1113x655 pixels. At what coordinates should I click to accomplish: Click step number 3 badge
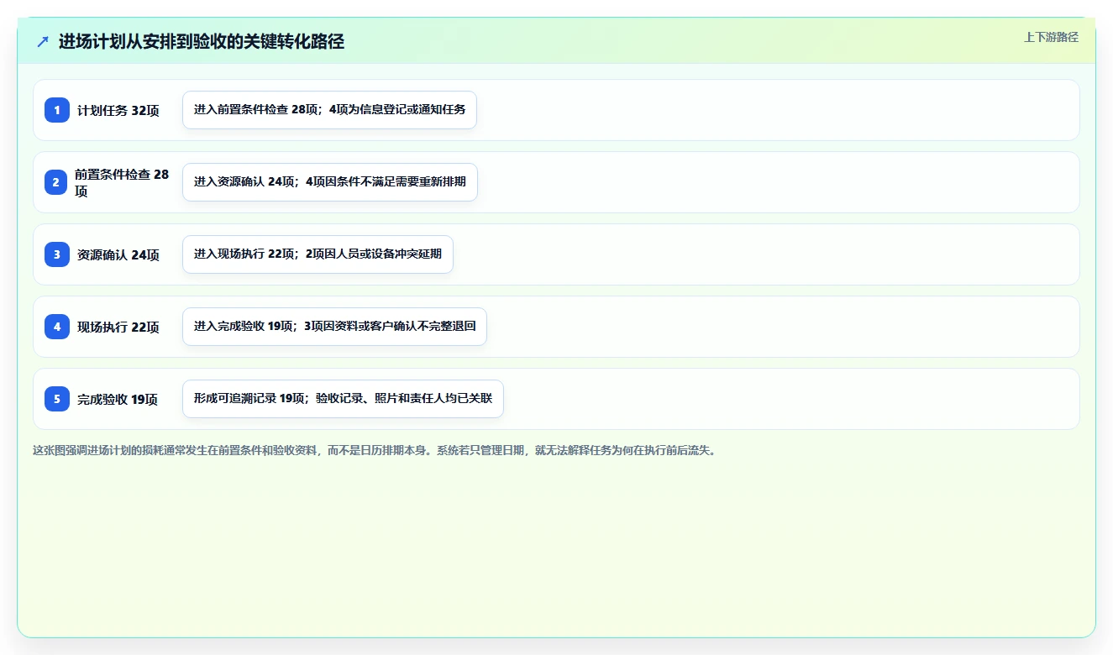(57, 254)
